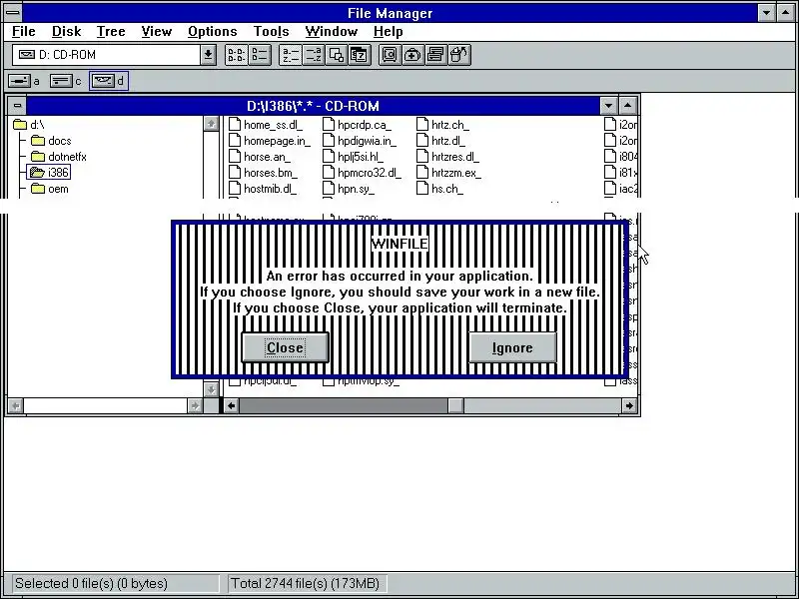Open the View menu
This screenshot has width=799, height=599.
coord(156,32)
